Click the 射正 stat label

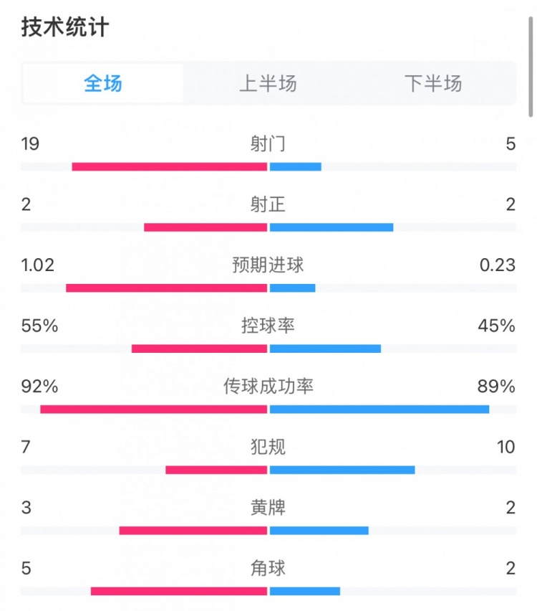coord(268,204)
